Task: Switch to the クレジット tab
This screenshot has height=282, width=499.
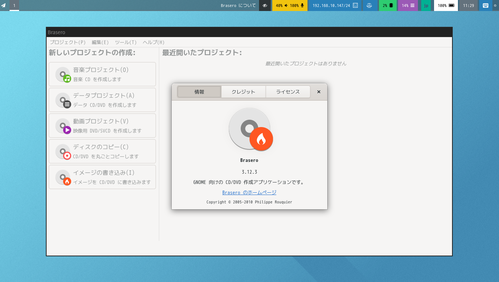Action: (x=243, y=92)
